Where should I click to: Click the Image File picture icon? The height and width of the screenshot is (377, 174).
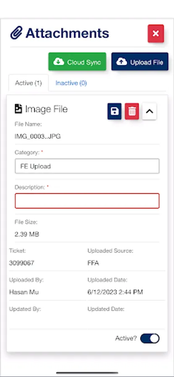(x=18, y=109)
